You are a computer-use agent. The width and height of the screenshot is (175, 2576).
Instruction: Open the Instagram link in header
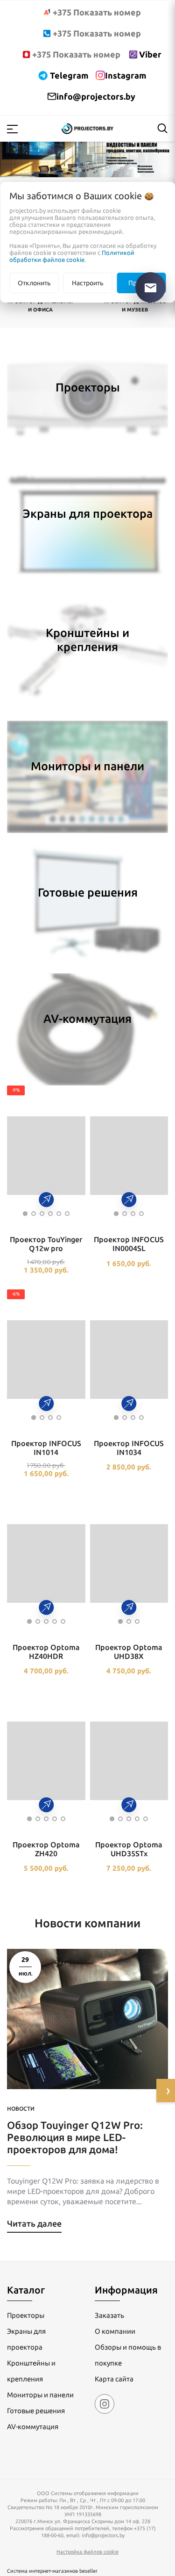pos(121,76)
